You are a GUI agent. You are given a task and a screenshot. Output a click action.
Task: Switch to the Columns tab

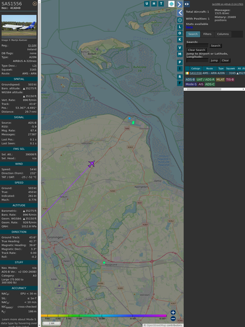tap(223, 34)
